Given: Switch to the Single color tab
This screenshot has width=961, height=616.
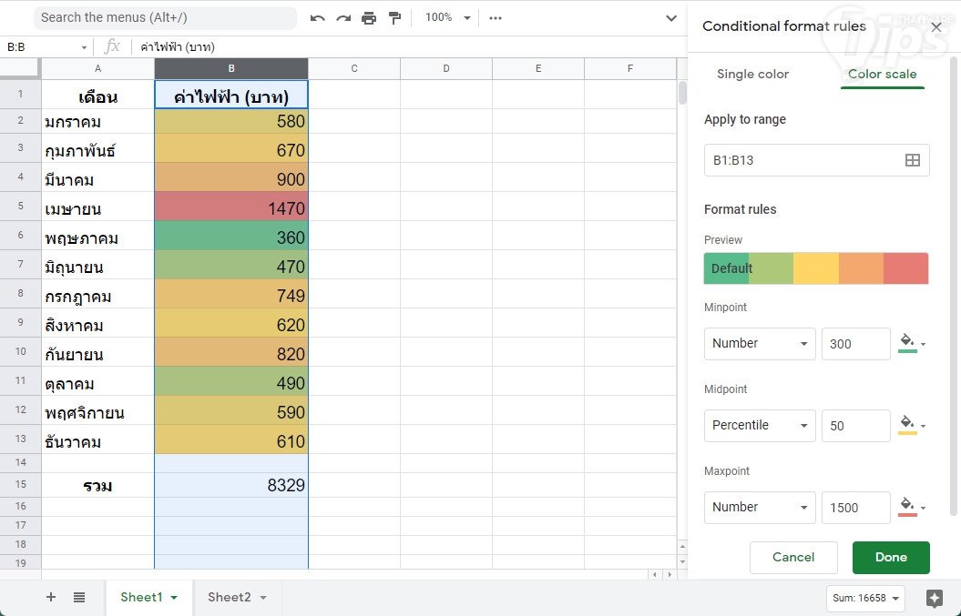Looking at the screenshot, I should click(752, 75).
